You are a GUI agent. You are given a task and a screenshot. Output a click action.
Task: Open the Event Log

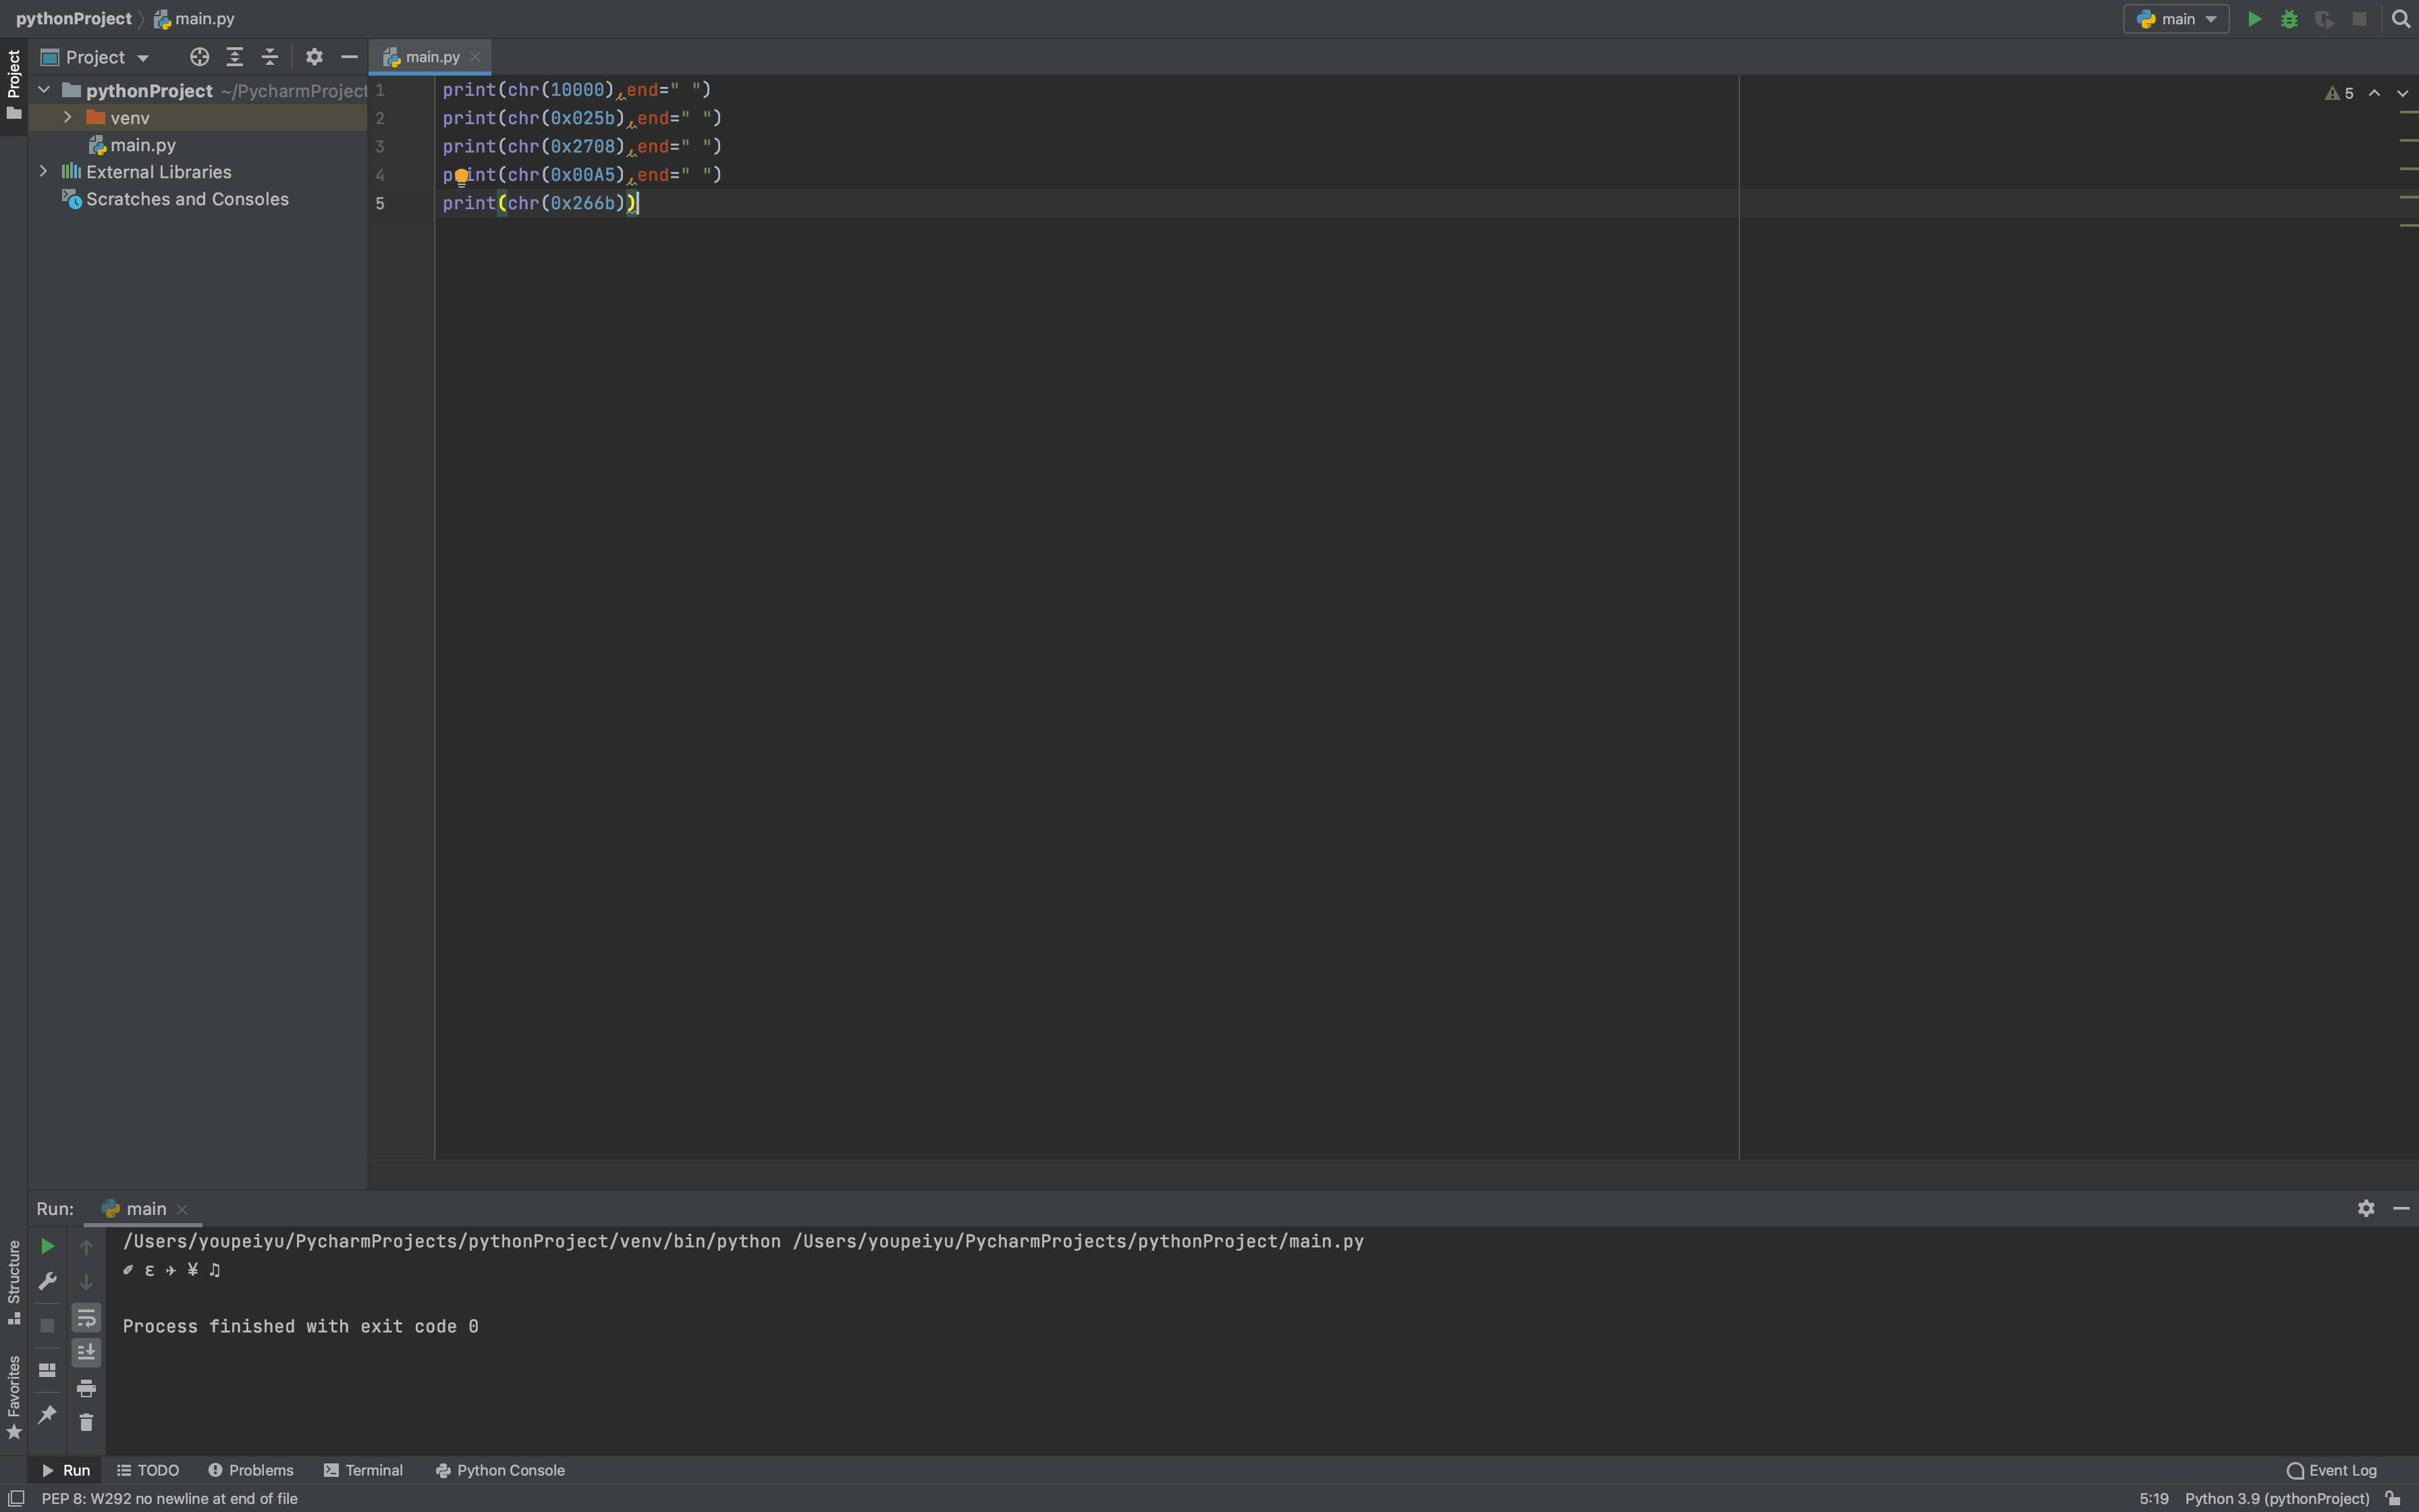click(x=2331, y=1470)
